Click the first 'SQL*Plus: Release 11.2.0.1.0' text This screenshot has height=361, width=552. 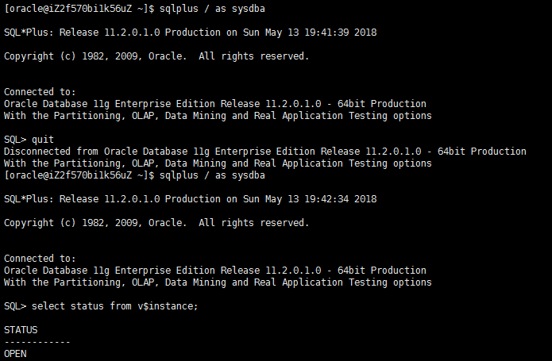click(82, 33)
